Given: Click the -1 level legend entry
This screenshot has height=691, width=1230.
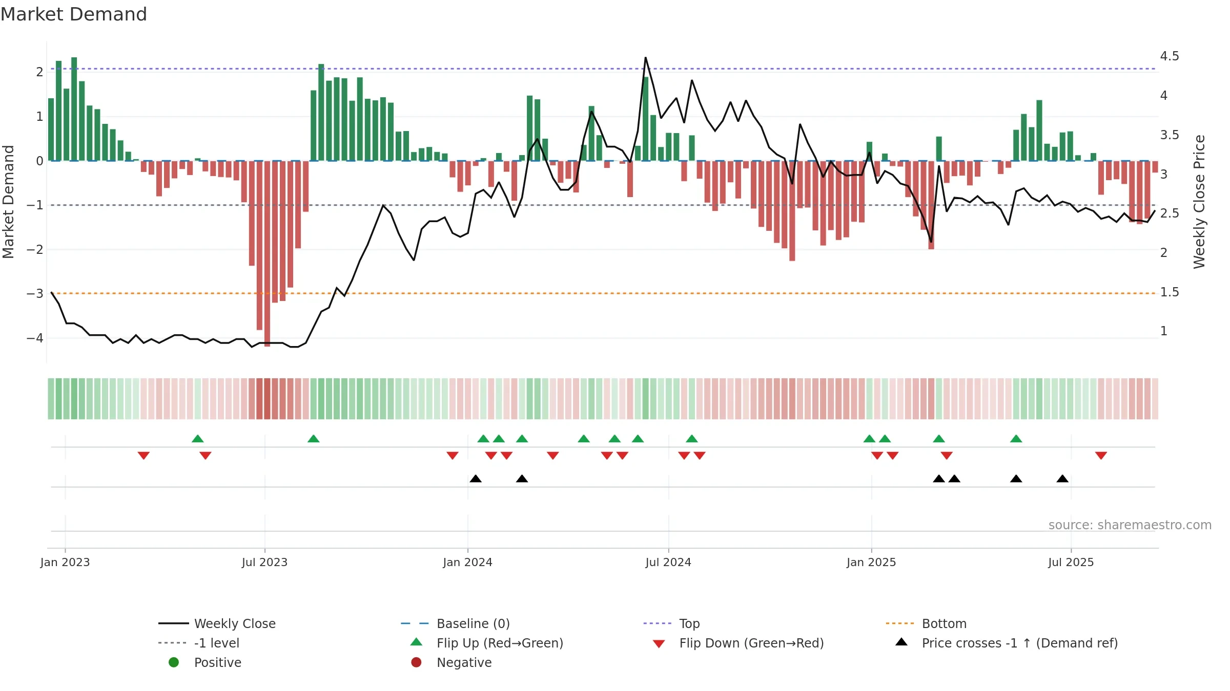Looking at the screenshot, I should point(199,643).
